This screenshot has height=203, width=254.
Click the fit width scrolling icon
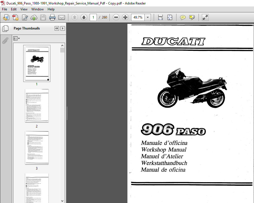click(160, 17)
